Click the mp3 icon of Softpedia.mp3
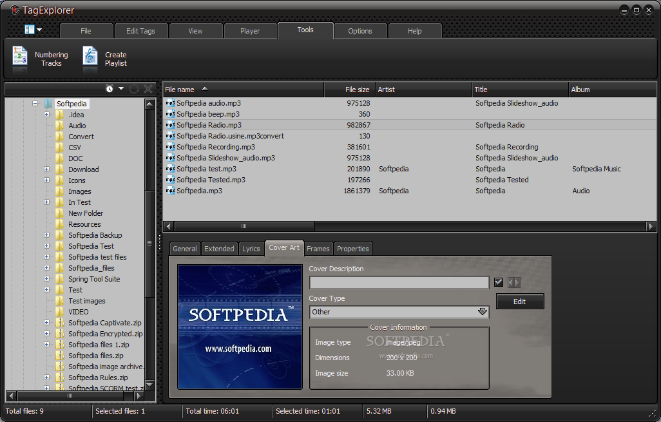661x422 pixels. [x=170, y=191]
